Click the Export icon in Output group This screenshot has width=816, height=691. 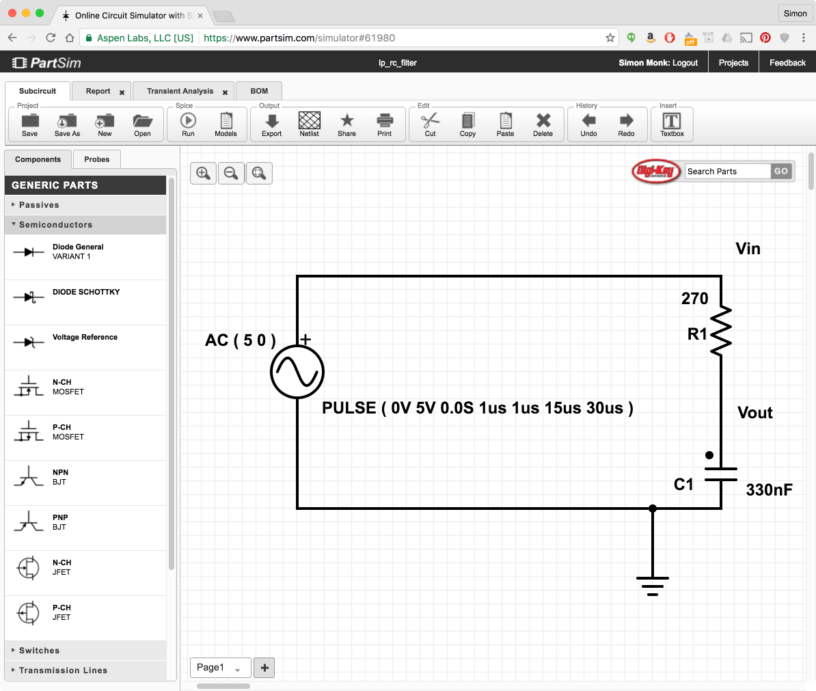[271, 124]
